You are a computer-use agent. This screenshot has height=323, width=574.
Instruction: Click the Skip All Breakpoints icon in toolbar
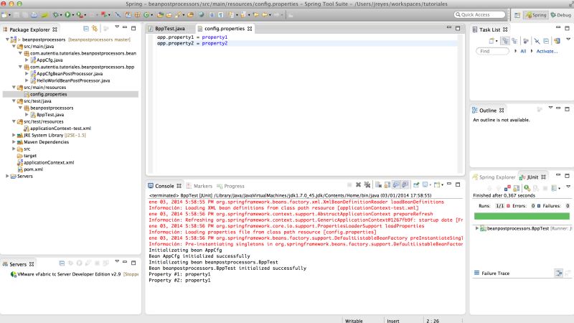[x=118, y=15]
